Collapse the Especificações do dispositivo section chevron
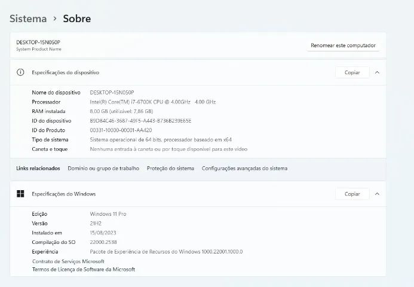Viewport: 414px width, 287px height. coord(377,72)
